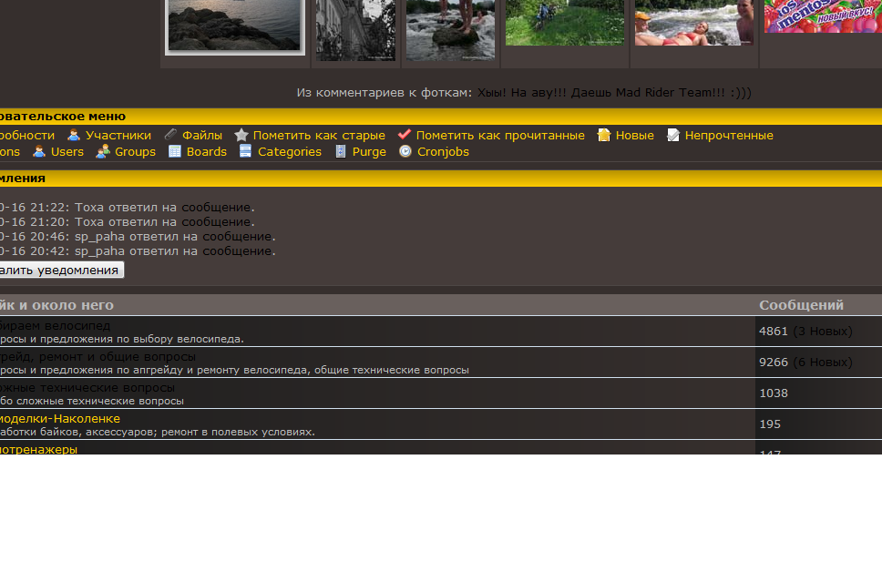Click the Новые folder icon
This screenshot has height=572, width=882.
[604, 136]
